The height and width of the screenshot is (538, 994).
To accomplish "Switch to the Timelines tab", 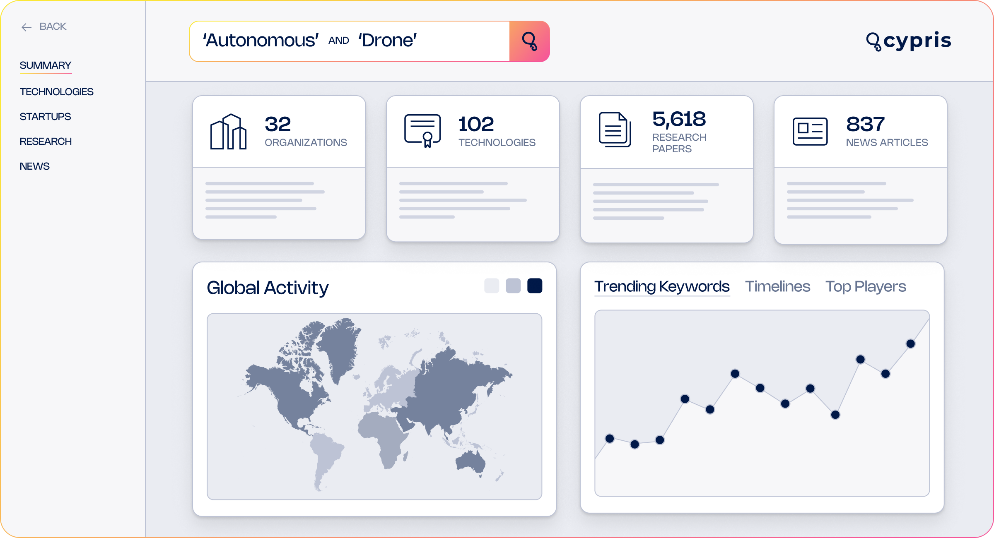I will (777, 286).
